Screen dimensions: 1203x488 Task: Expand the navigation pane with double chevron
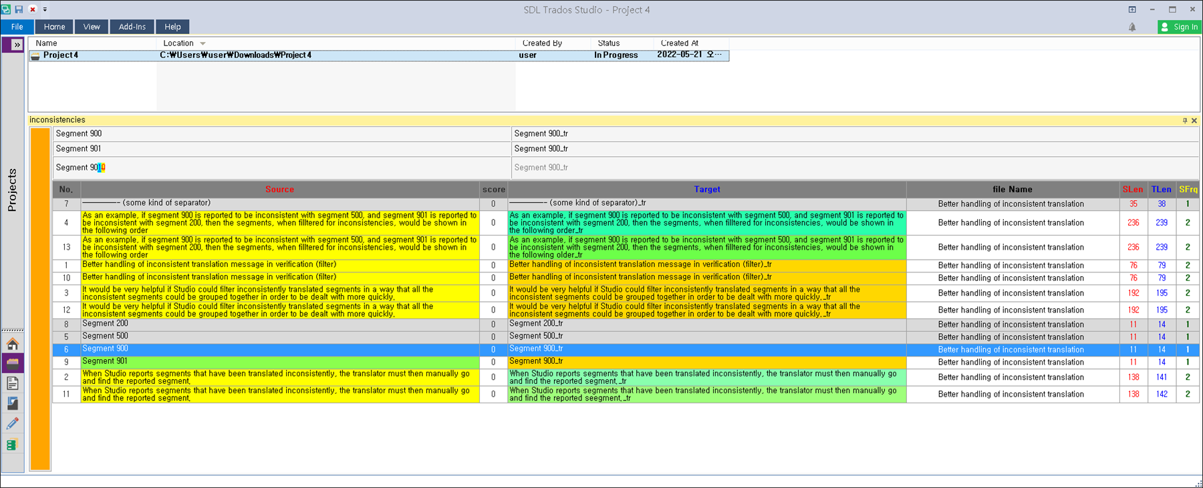(x=17, y=45)
